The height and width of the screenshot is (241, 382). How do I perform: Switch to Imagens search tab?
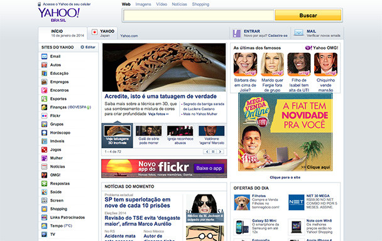click(143, 4)
